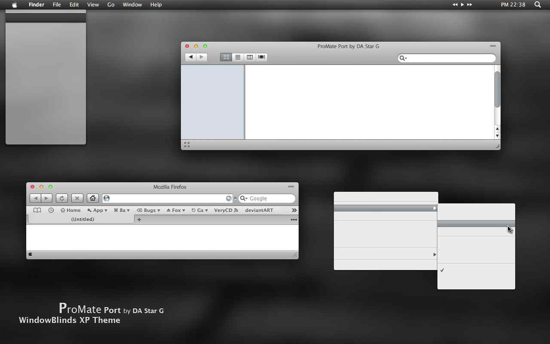The height and width of the screenshot is (344, 550).
Task: Click the go arrow at end of Firefox address bar
Action: tap(229, 198)
